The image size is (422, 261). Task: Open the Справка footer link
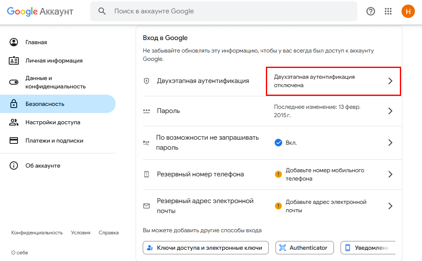click(109, 233)
